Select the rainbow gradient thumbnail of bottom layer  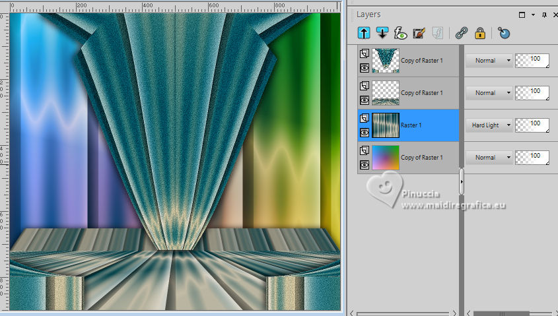tap(386, 158)
